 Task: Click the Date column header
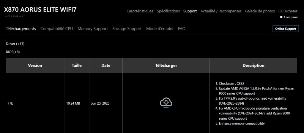pos(106,65)
